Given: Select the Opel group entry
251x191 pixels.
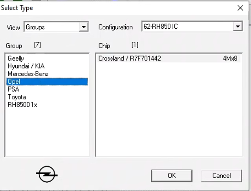Looking at the screenshot, I should point(14,81).
